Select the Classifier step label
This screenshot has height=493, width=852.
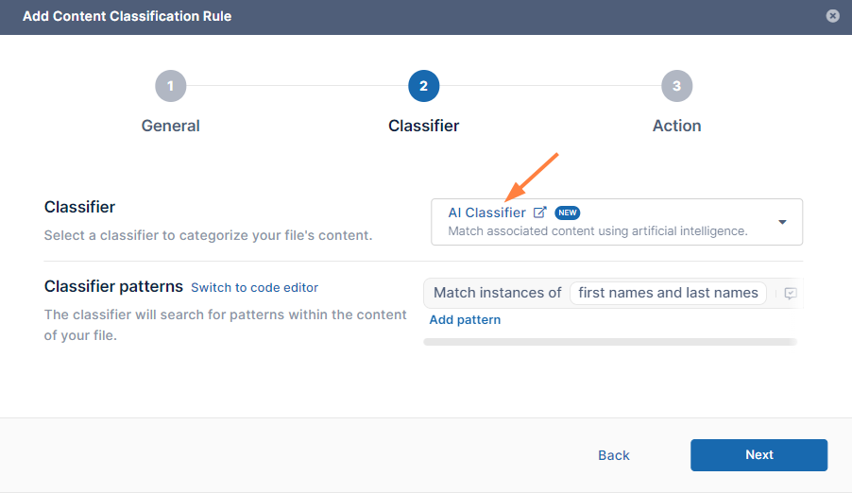pyautogui.click(x=423, y=126)
